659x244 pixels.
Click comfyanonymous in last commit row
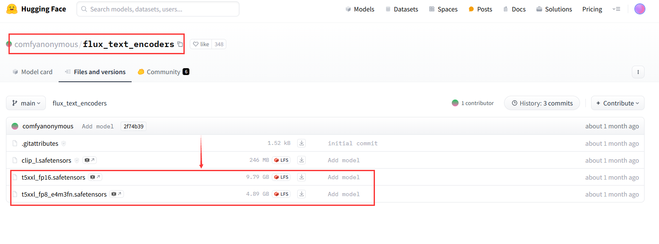[48, 126]
